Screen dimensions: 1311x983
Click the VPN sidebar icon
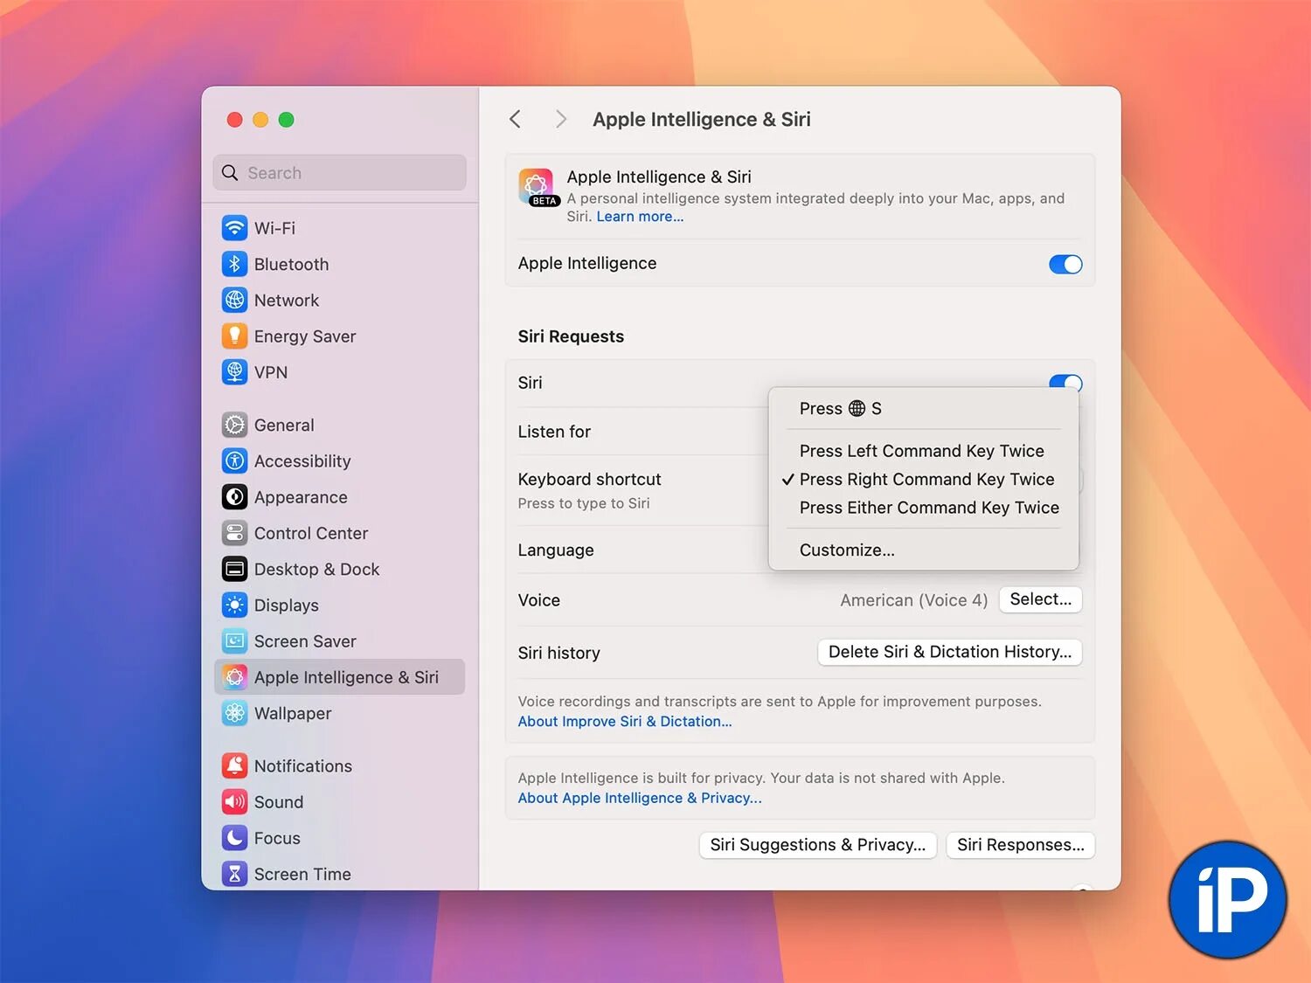click(x=234, y=372)
